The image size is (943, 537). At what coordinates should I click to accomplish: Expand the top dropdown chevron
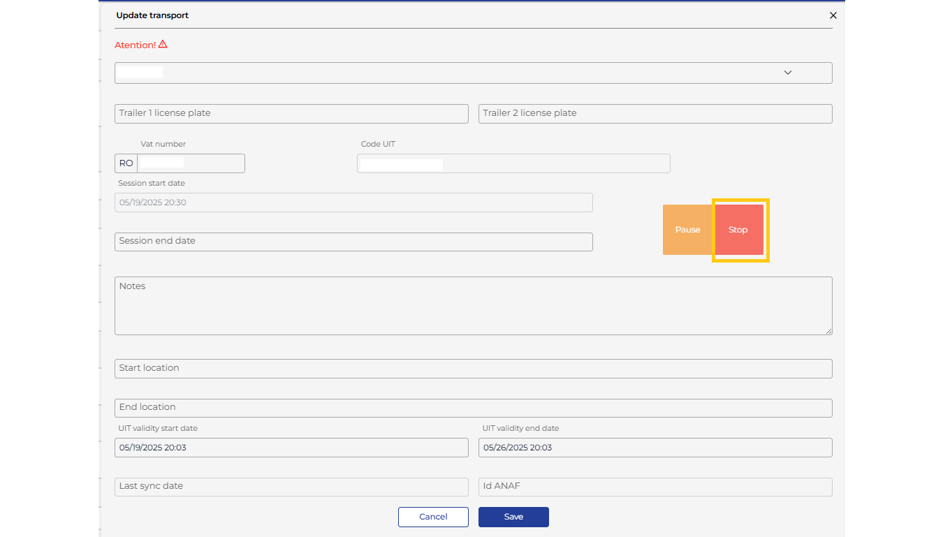click(x=787, y=73)
